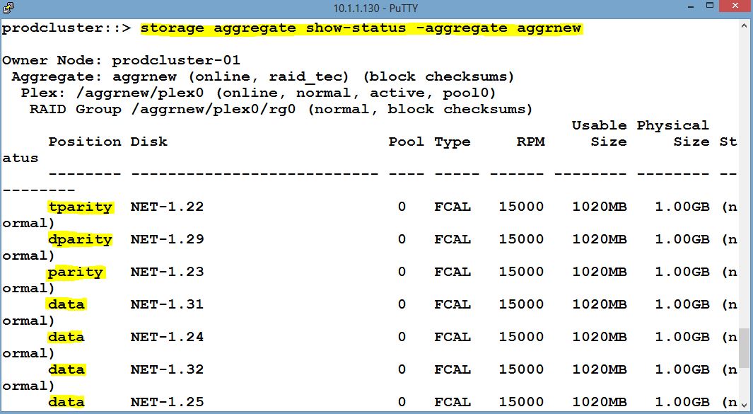753x414 pixels.
Task: Select the highlighted tparity label
Action: (x=81, y=207)
